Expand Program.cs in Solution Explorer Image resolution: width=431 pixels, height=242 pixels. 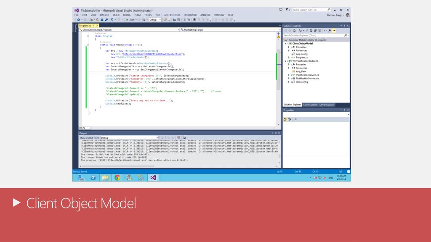[289, 58]
